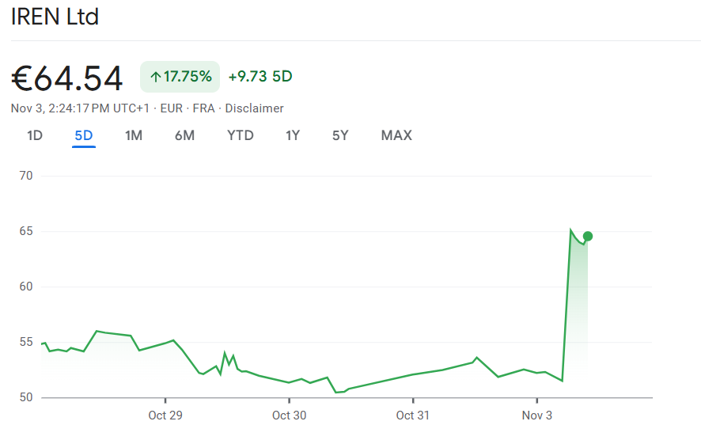Switch to the 1D chart range
The width and height of the screenshot is (701, 425).
pyautogui.click(x=35, y=135)
